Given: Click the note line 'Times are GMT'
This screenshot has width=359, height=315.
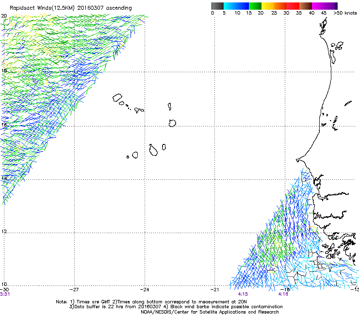Looking at the screenshot, I should pos(94,302).
